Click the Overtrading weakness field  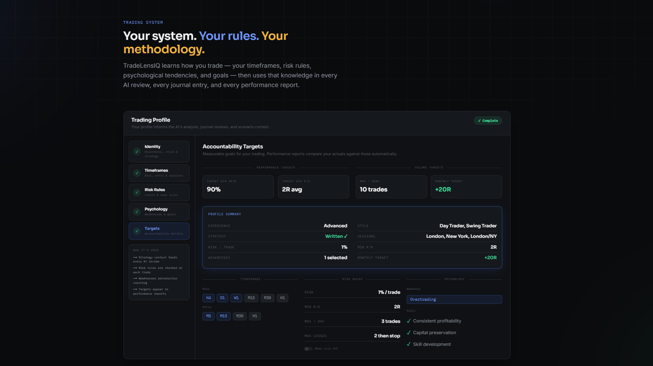454,299
